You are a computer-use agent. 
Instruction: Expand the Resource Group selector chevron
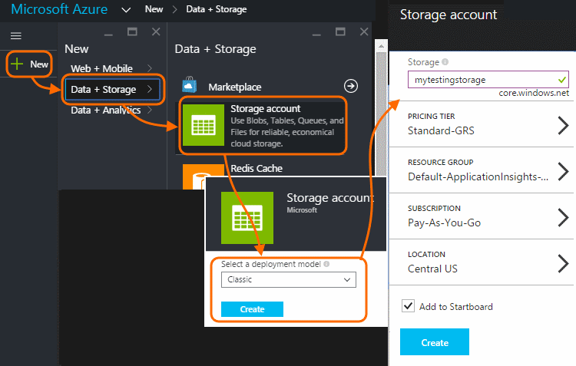point(563,171)
